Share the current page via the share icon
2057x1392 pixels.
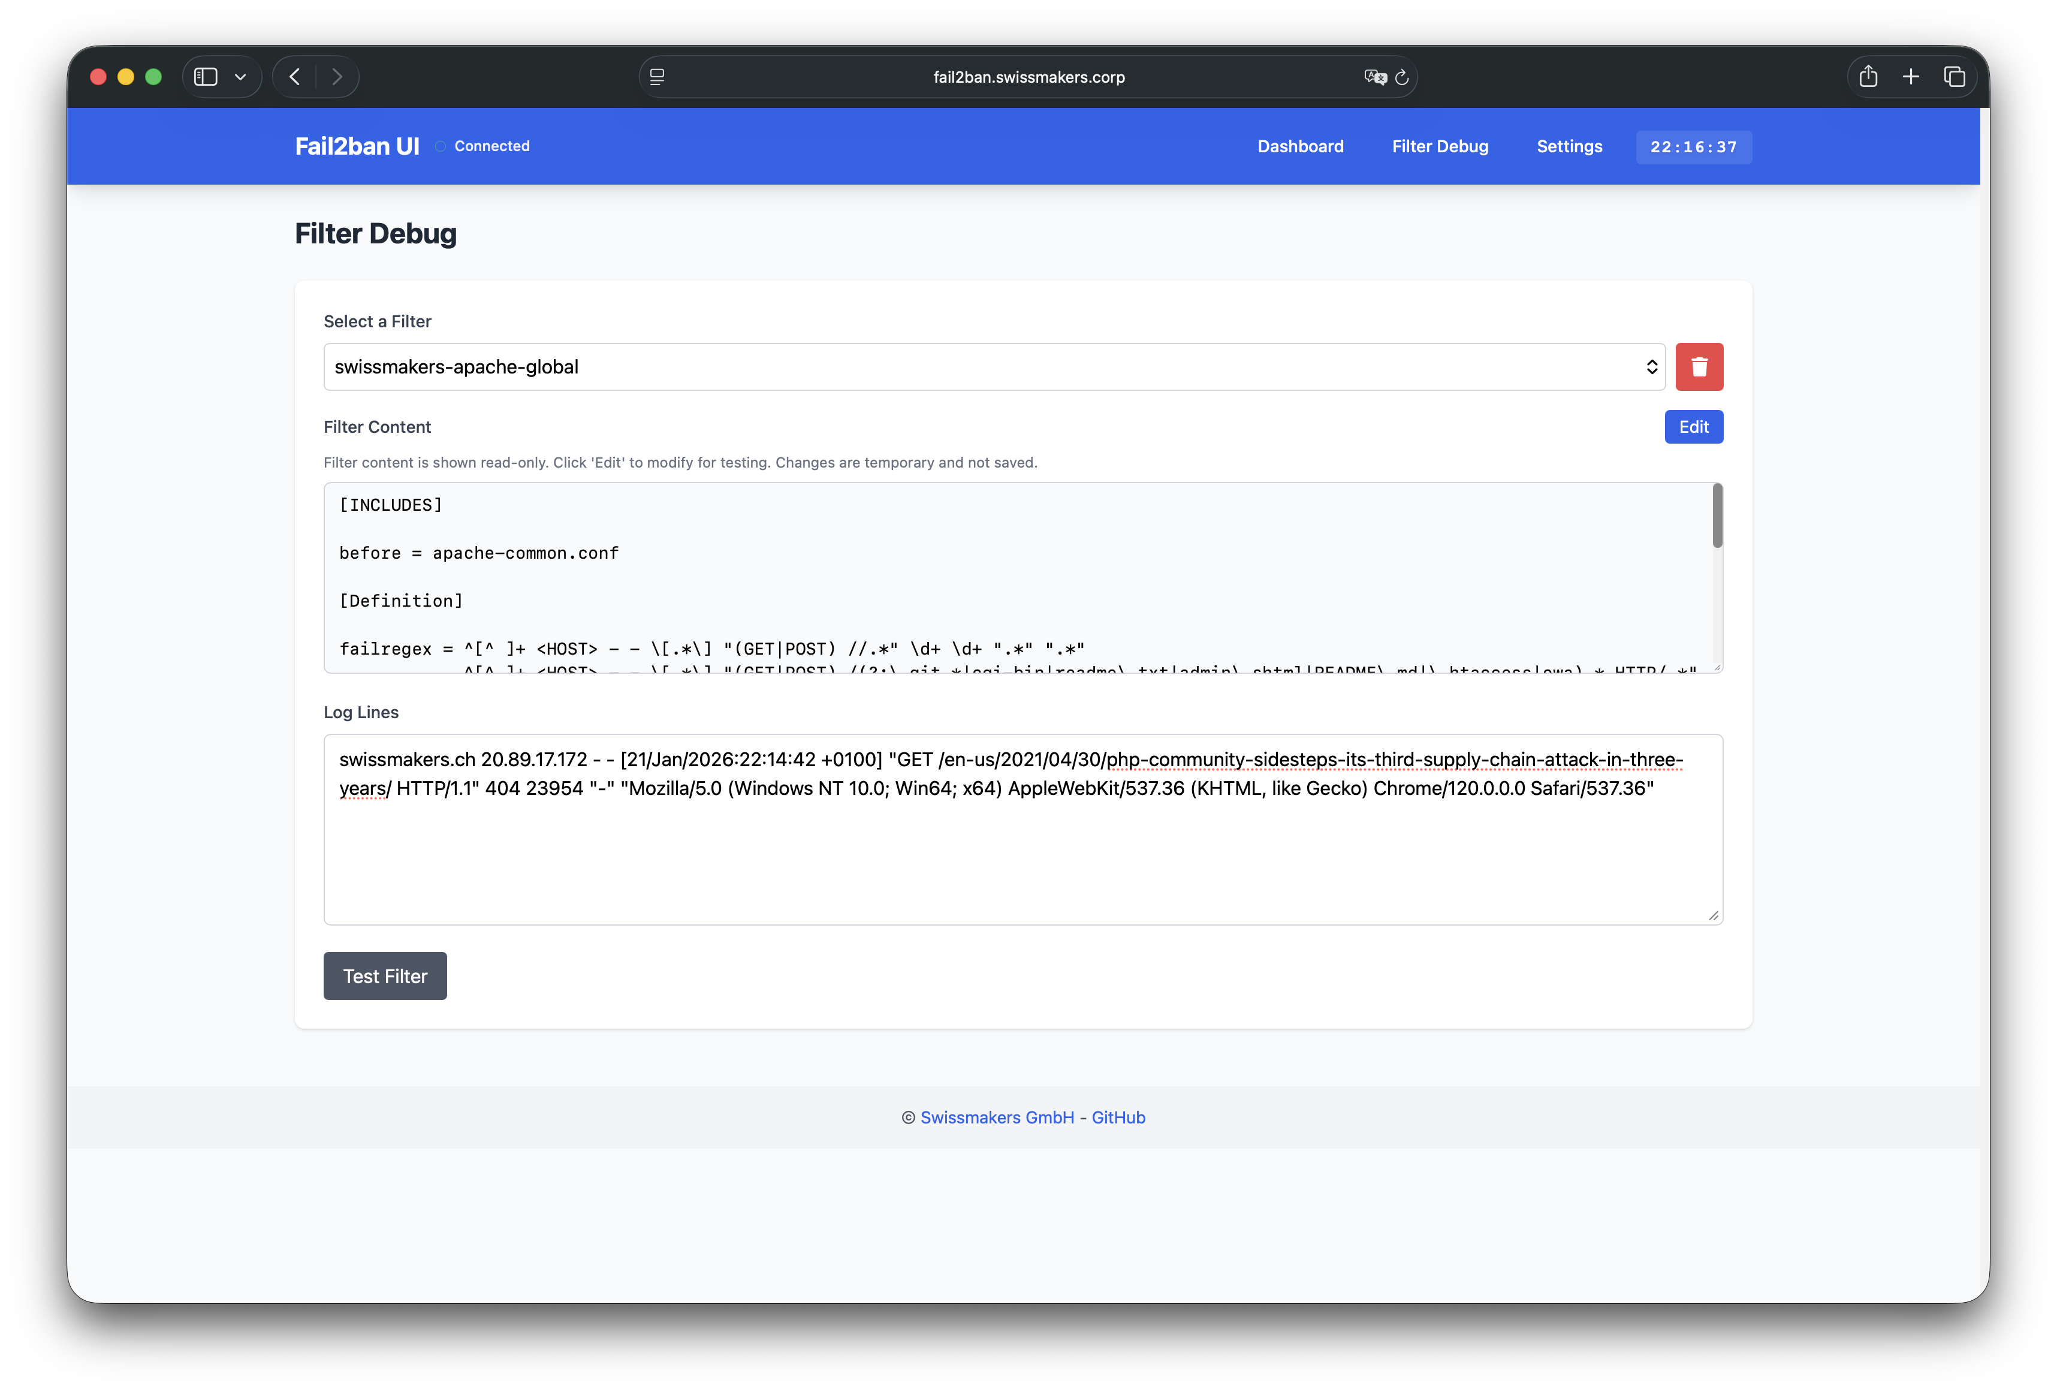point(1869,76)
